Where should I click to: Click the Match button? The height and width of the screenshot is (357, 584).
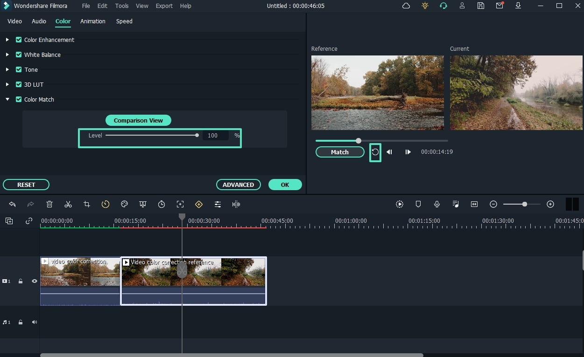340,152
